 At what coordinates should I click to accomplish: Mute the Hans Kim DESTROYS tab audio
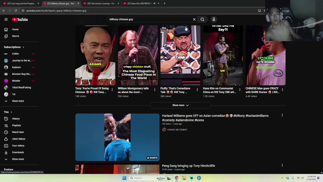pos(154,4)
